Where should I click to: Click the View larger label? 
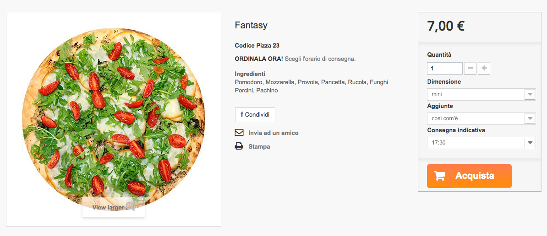click(x=108, y=207)
